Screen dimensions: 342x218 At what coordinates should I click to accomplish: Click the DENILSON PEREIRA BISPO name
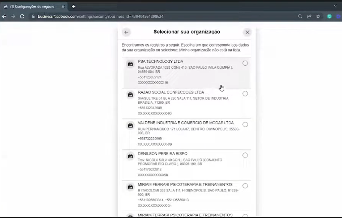[163, 154]
